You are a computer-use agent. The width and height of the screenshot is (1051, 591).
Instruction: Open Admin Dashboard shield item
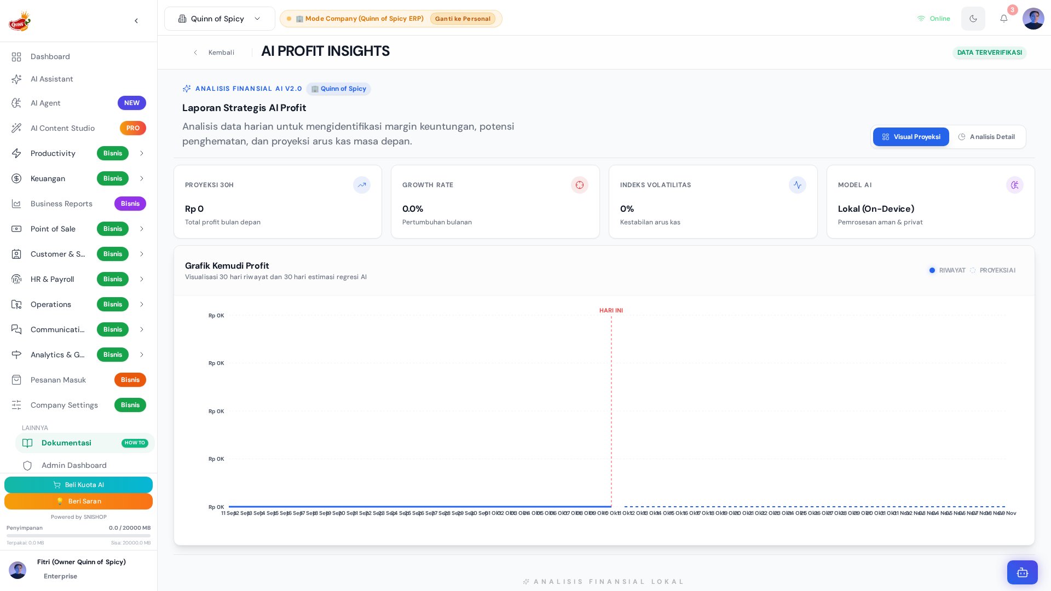pyautogui.click(x=85, y=465)
